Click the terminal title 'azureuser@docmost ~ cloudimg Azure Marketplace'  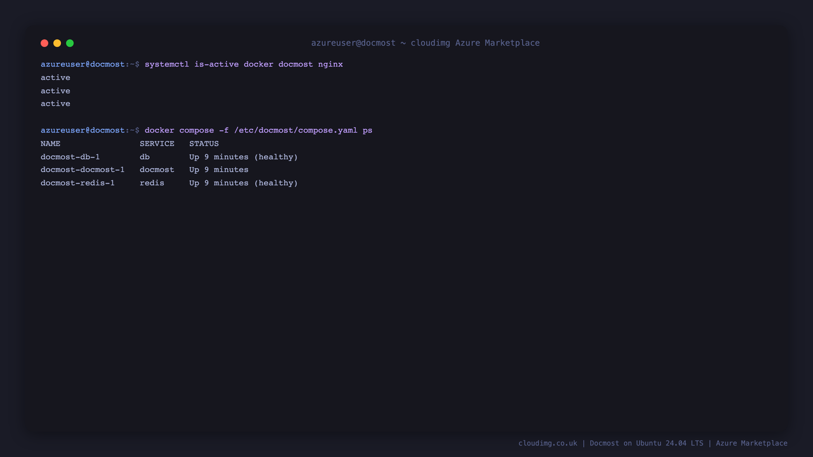[426, 43]
